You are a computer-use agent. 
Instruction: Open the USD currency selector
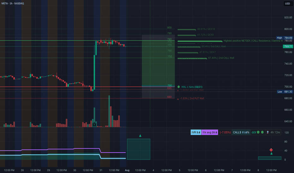[x=288, y=3]
